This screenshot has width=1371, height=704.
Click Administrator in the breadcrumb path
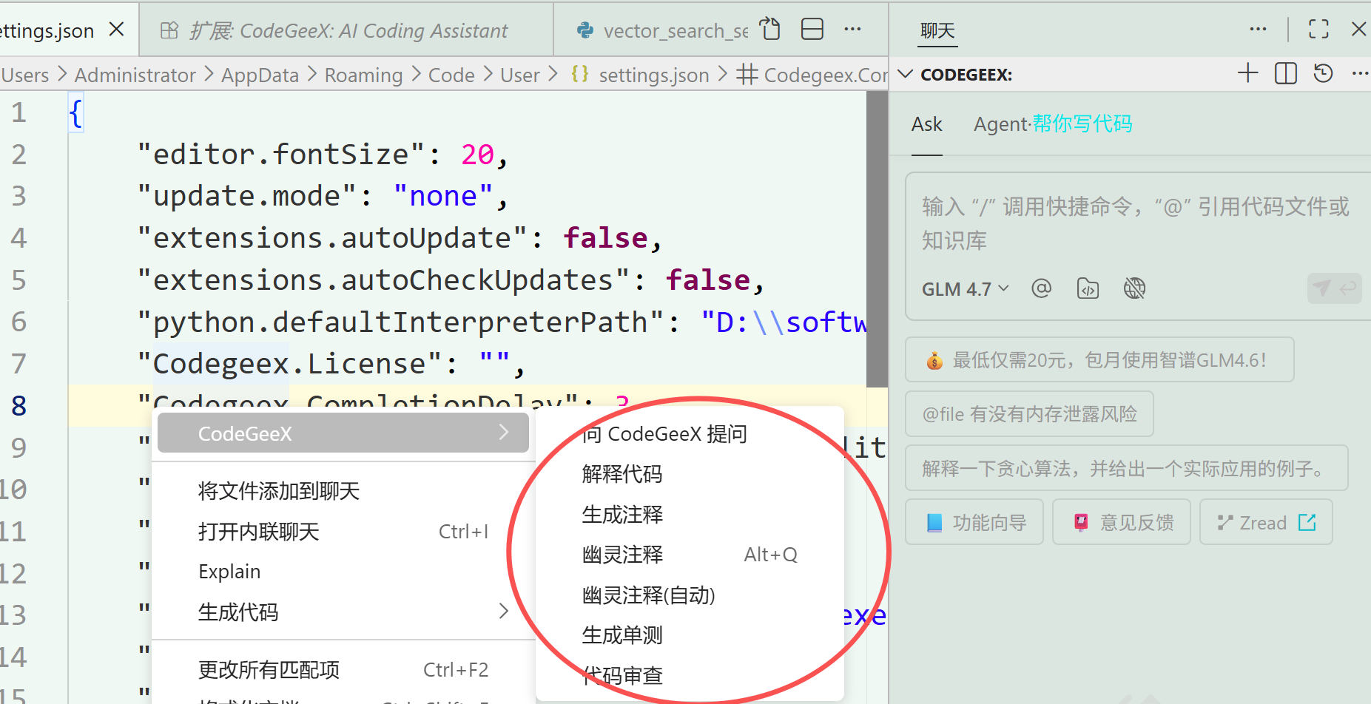(x=135, y=75)
